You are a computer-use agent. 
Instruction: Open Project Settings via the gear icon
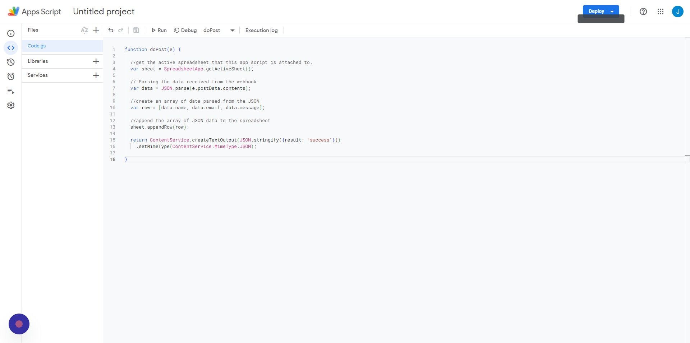coord(11,105)
